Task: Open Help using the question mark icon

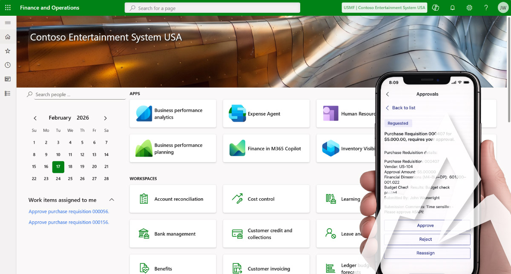Action: click(486, 7)
